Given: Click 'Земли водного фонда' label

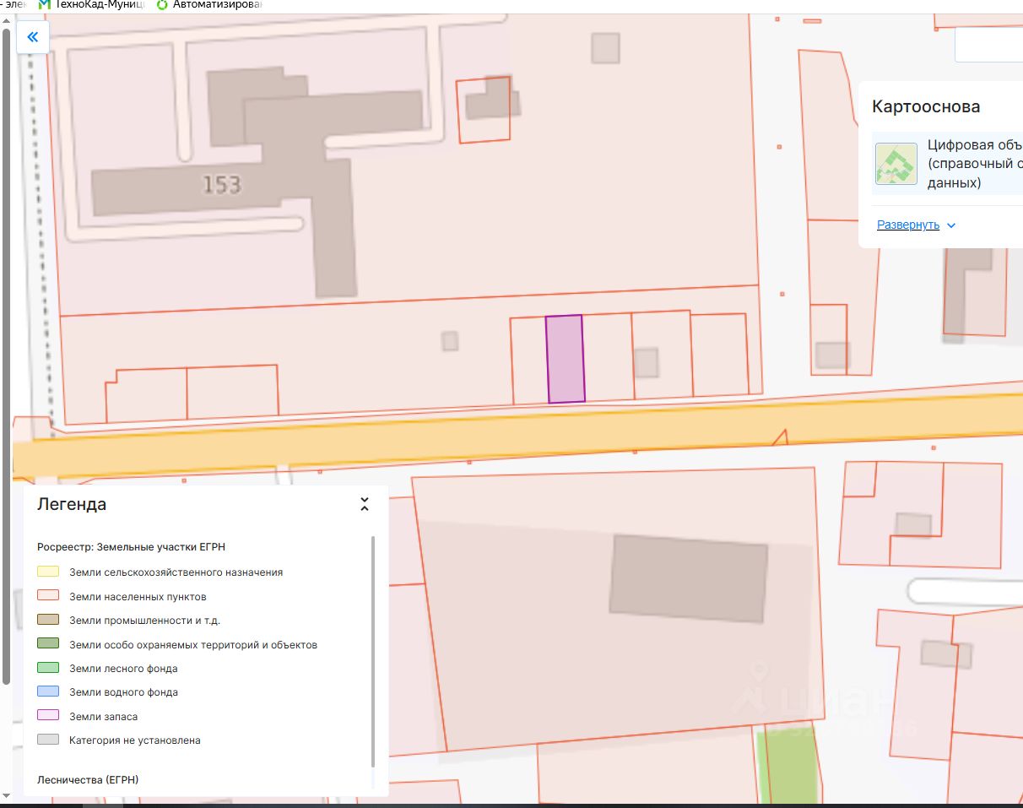Looking at the screenshot, I should click(123, 692).
